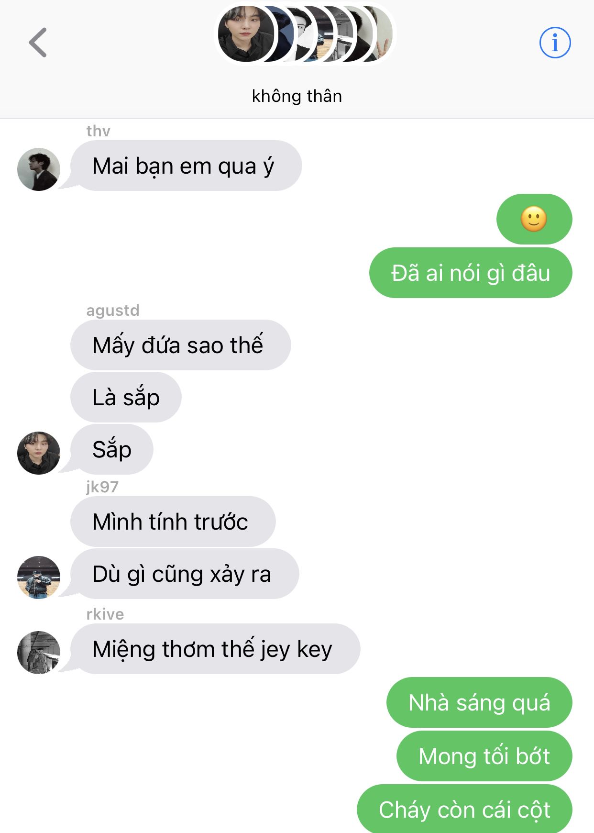Select the 'Mình tính trước' message

click(x=173, y=522)
